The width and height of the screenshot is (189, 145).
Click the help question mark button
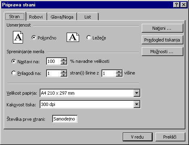coord(176,5)
